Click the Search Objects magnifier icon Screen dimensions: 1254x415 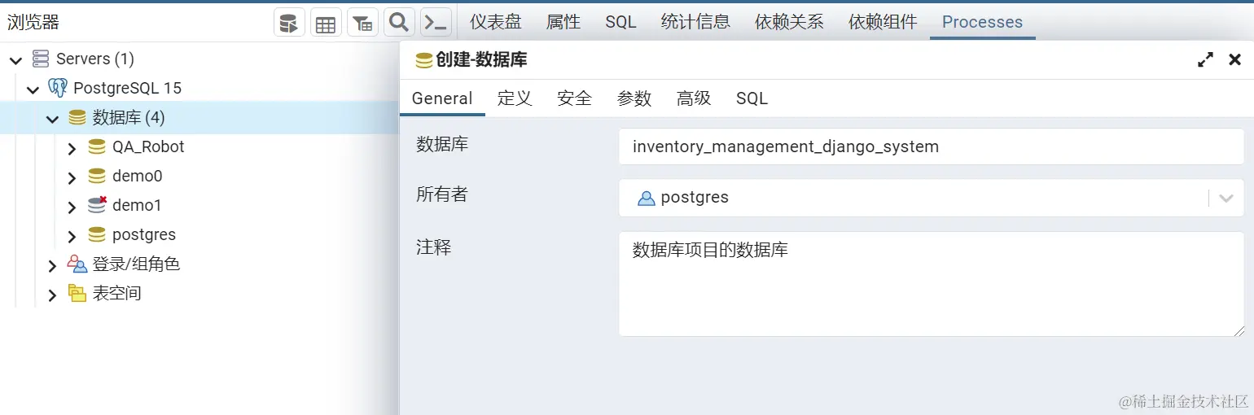coord(399,23)
